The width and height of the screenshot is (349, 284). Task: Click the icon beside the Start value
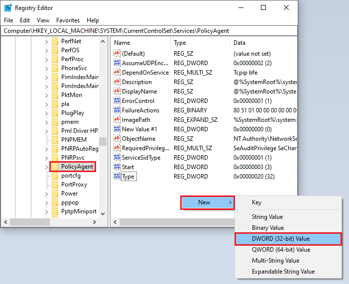(x=117, y=167)
